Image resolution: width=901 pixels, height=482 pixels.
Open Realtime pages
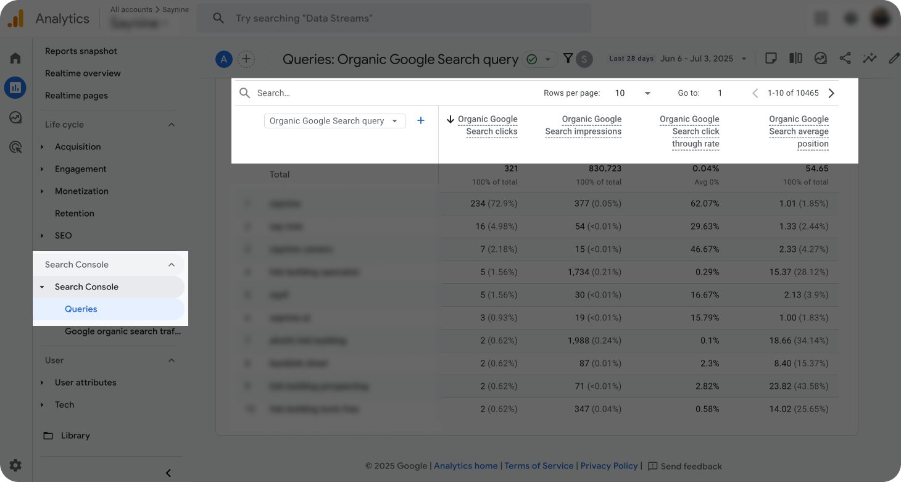tap(77, 96)
